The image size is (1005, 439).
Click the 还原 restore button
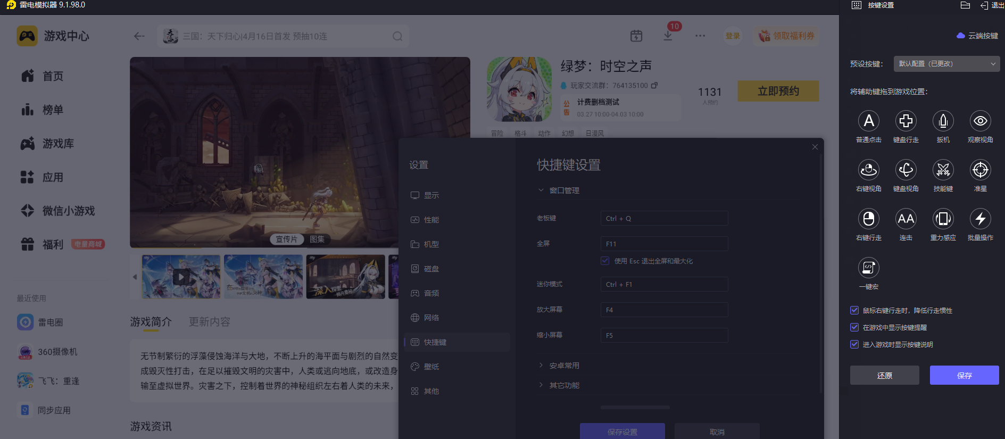[885, 375]
